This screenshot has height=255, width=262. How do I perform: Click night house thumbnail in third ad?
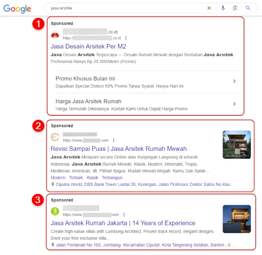coord(236,219)
